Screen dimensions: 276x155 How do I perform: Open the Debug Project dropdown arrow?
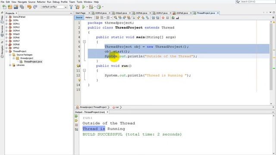pyautogui.click(x=95, y=7)
